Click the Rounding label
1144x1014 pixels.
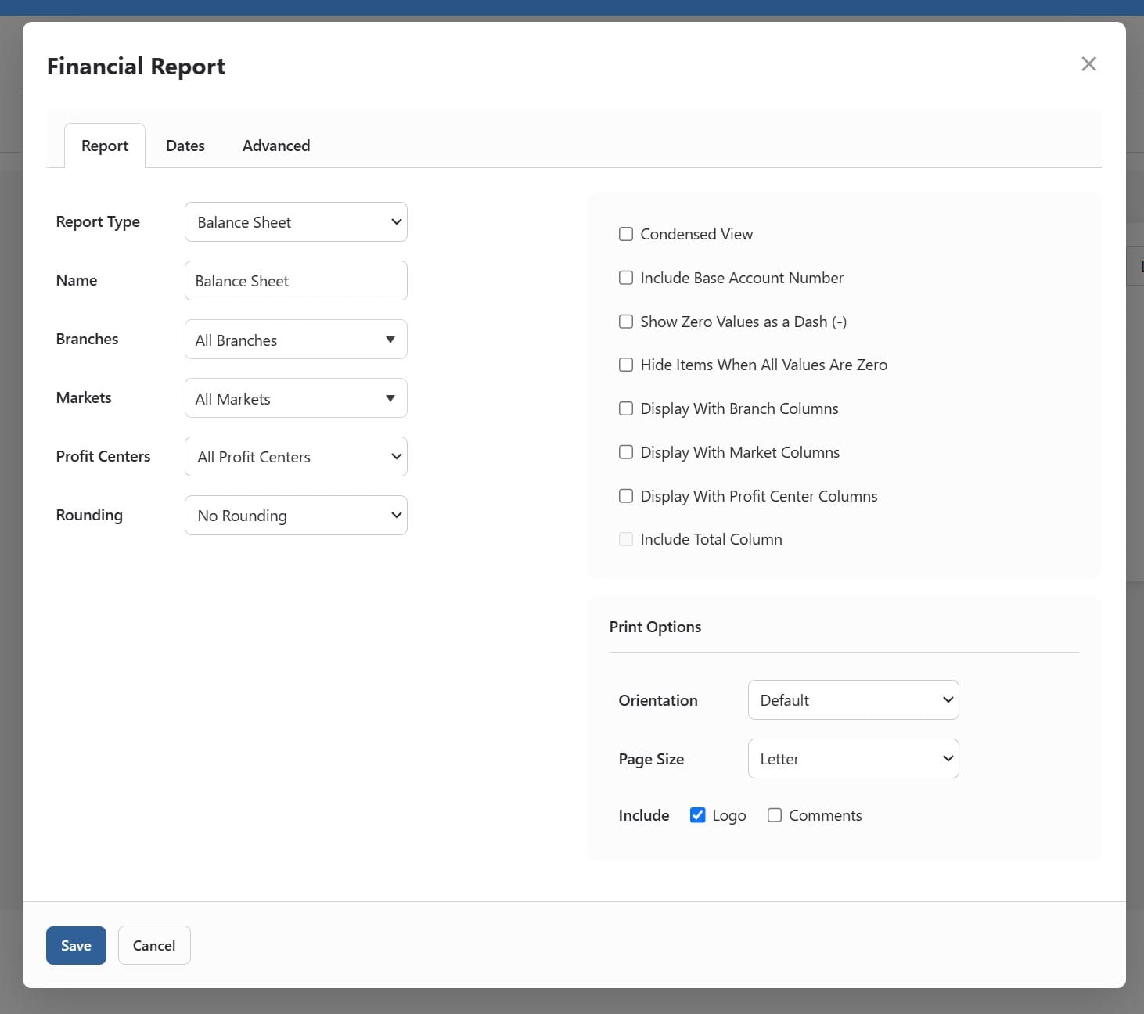click(89, 516)
